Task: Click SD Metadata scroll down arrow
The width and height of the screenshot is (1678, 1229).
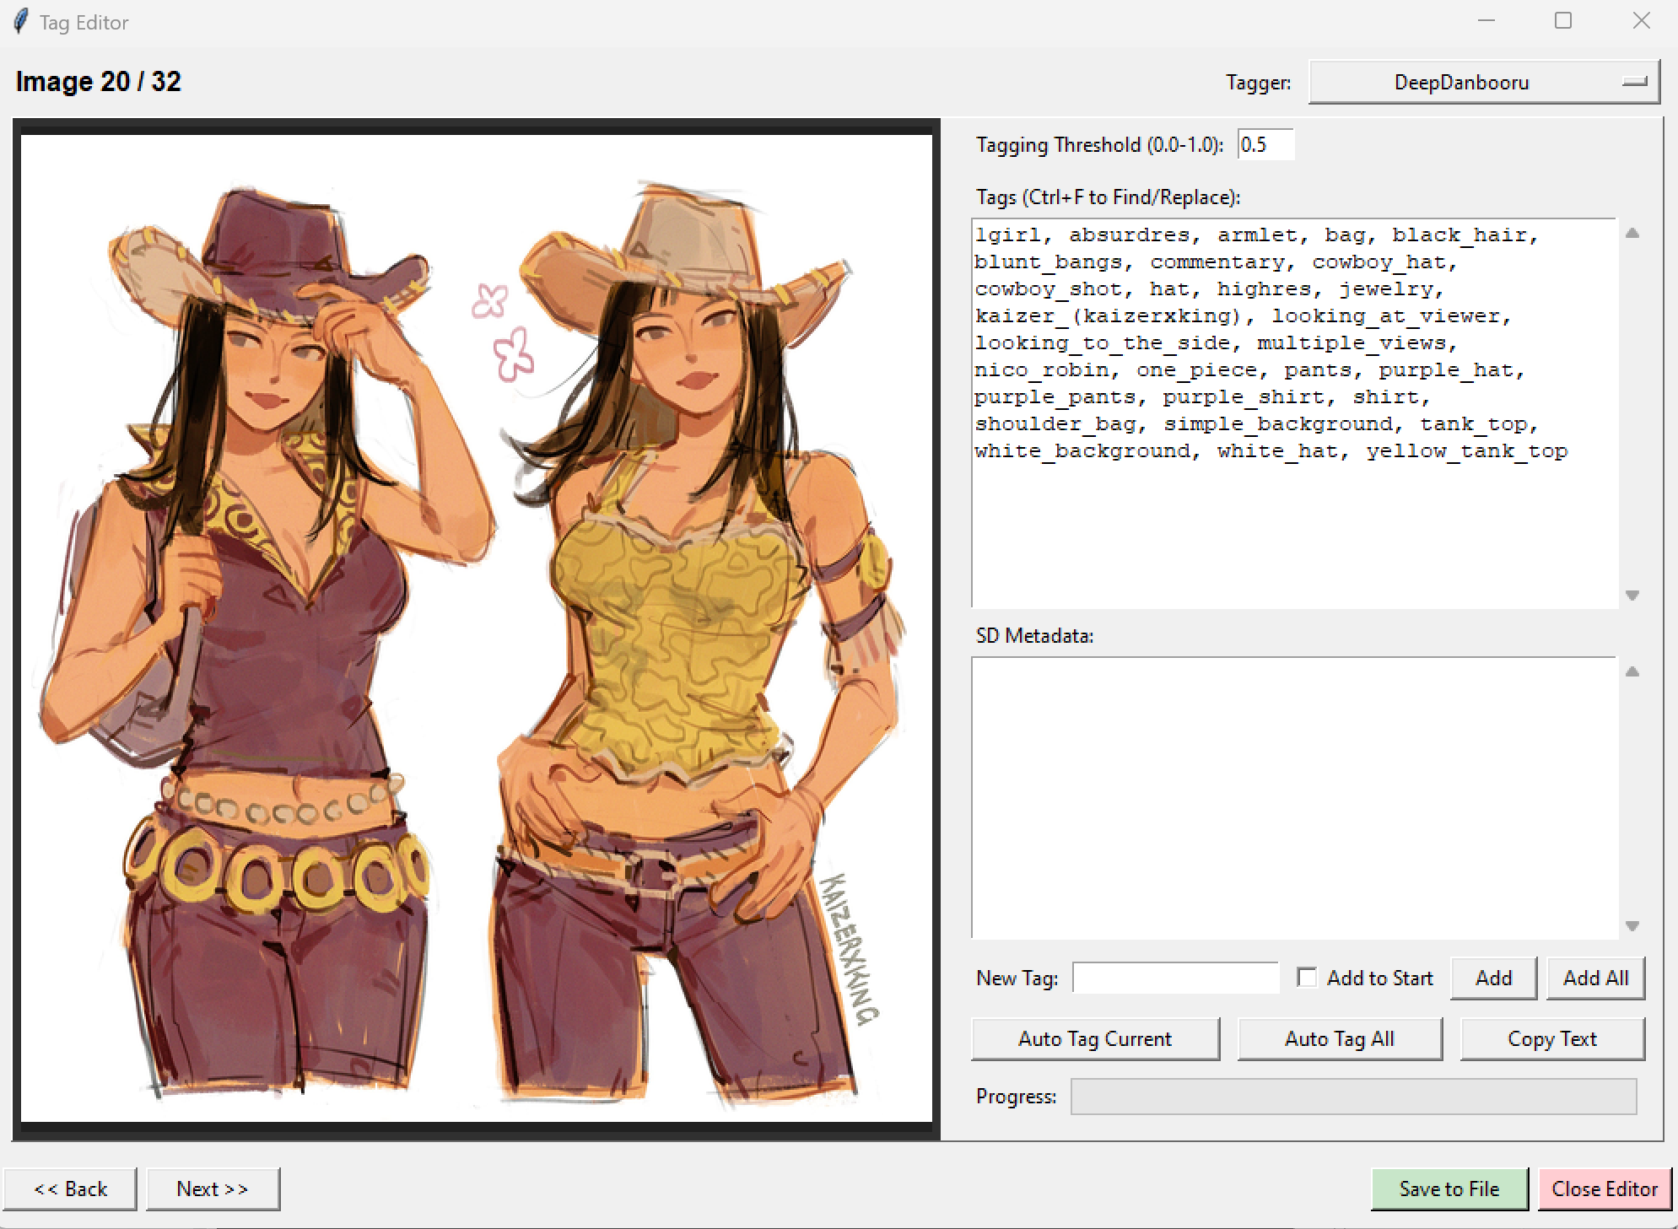Action: click(1632, 926)
